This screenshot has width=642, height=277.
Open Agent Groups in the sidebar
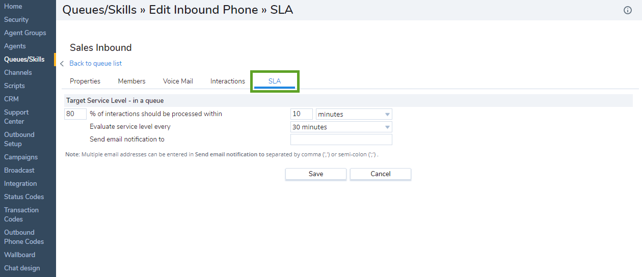click(25, 33)
